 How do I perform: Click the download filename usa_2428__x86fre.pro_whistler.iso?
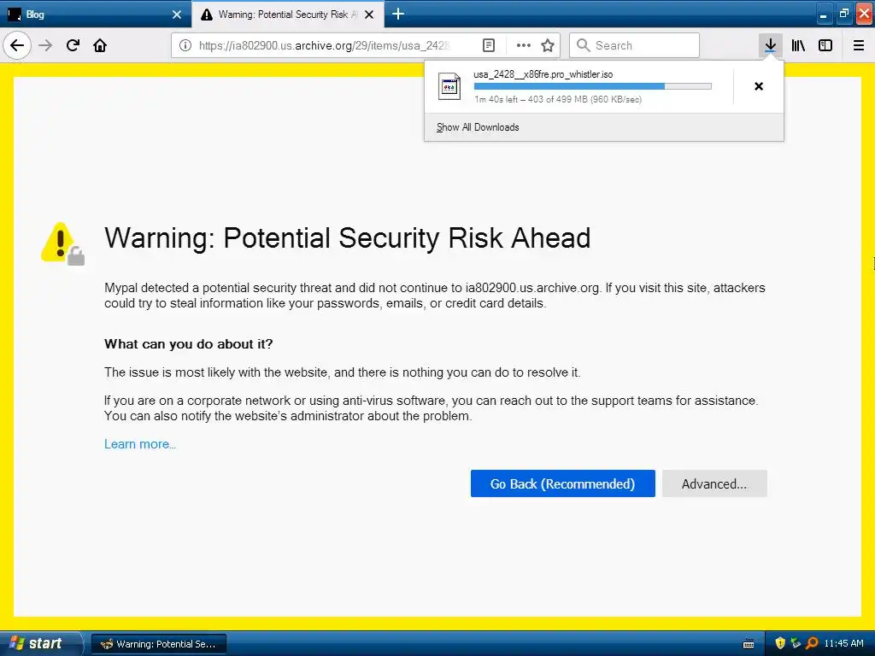543,74
